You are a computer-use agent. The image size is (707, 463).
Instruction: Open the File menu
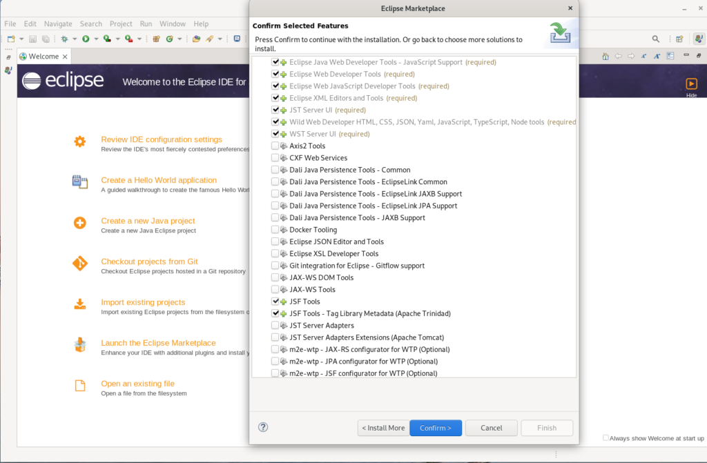(10, 24)
